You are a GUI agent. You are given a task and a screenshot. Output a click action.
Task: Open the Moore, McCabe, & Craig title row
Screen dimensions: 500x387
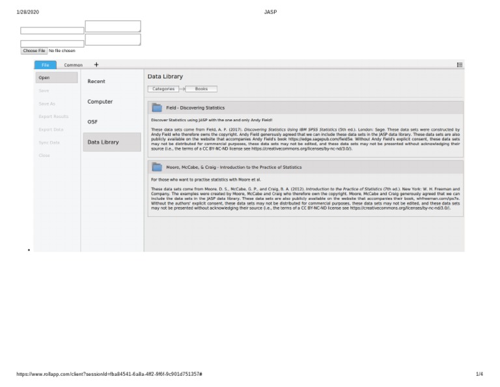point(305,167)
